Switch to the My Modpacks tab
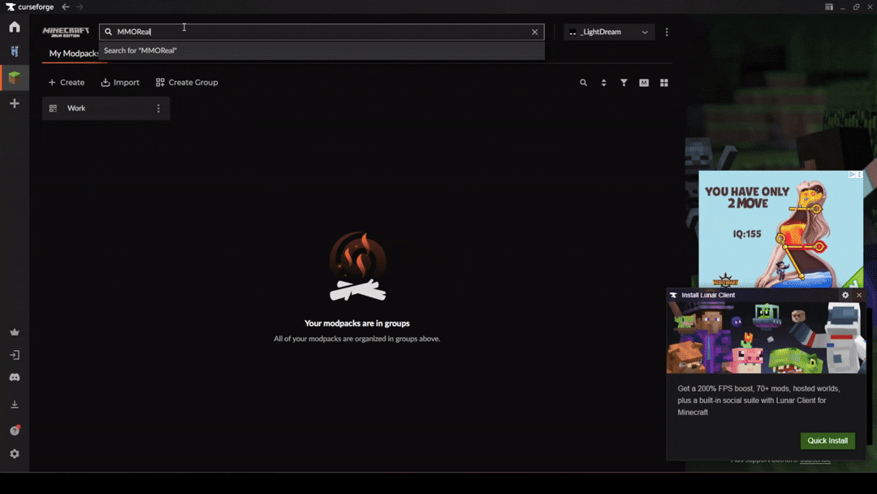 [73, 53]
